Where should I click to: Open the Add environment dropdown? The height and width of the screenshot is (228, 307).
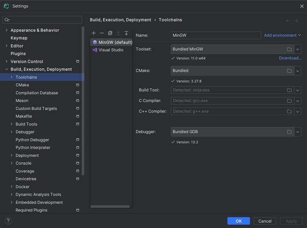click(x=282, y=35)
